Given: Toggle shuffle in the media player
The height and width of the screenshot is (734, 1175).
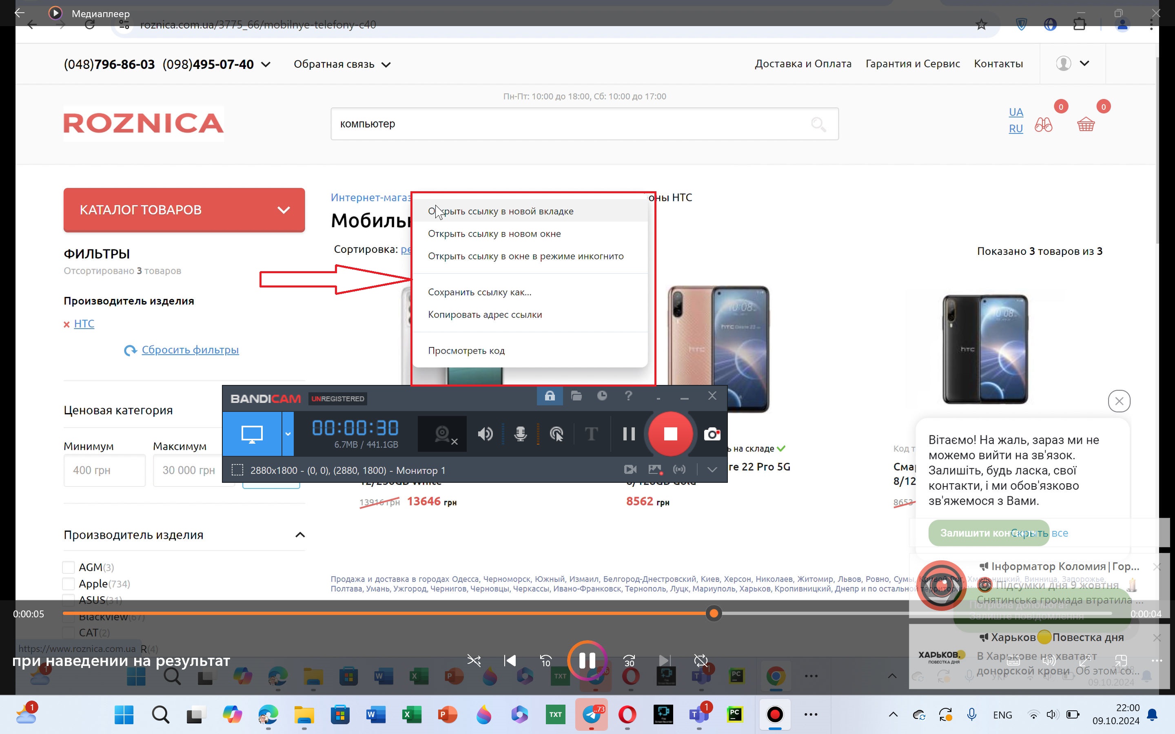Looking at the screenshot, I should point(474,661).
